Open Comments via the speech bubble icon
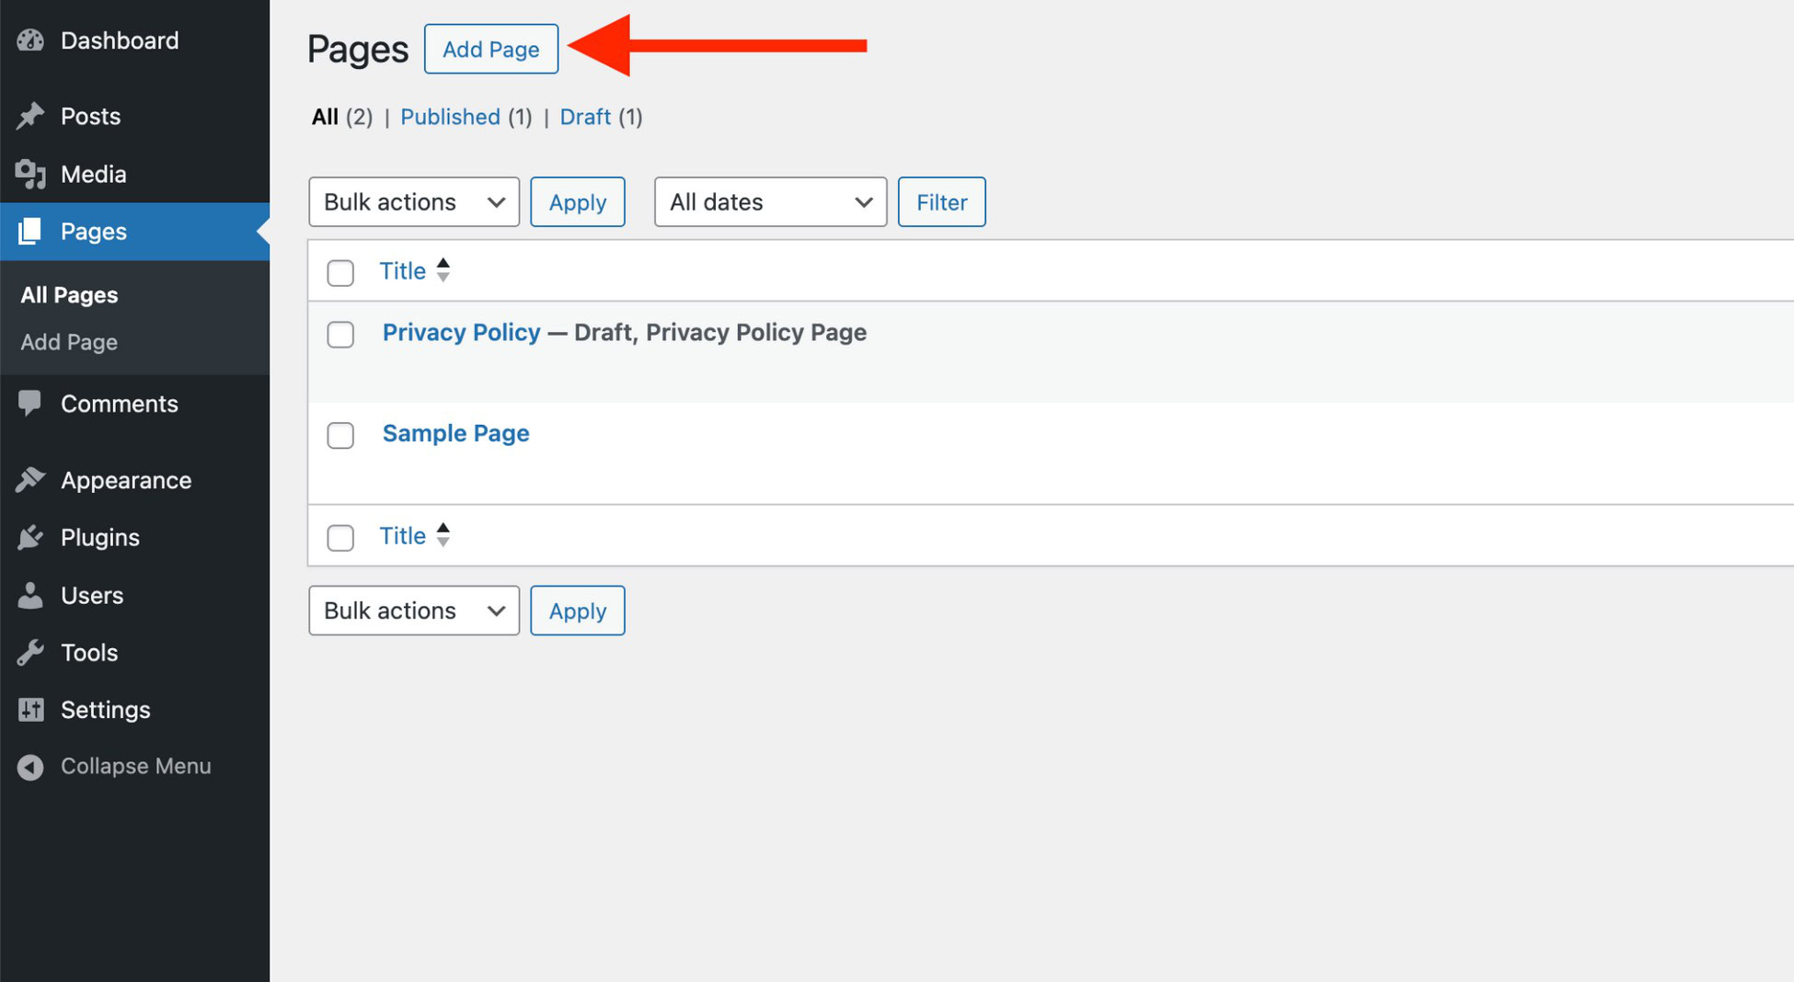1794x982 pixels. (x=30, y=403)
